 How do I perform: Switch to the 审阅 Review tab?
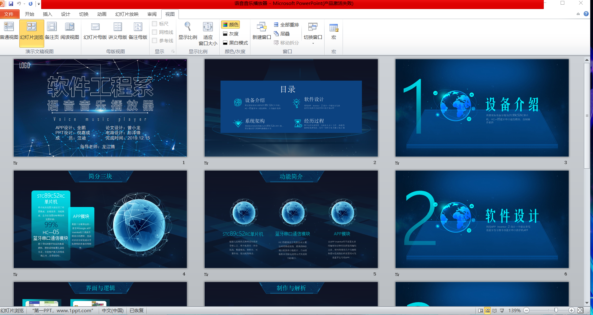coord(152,14)
